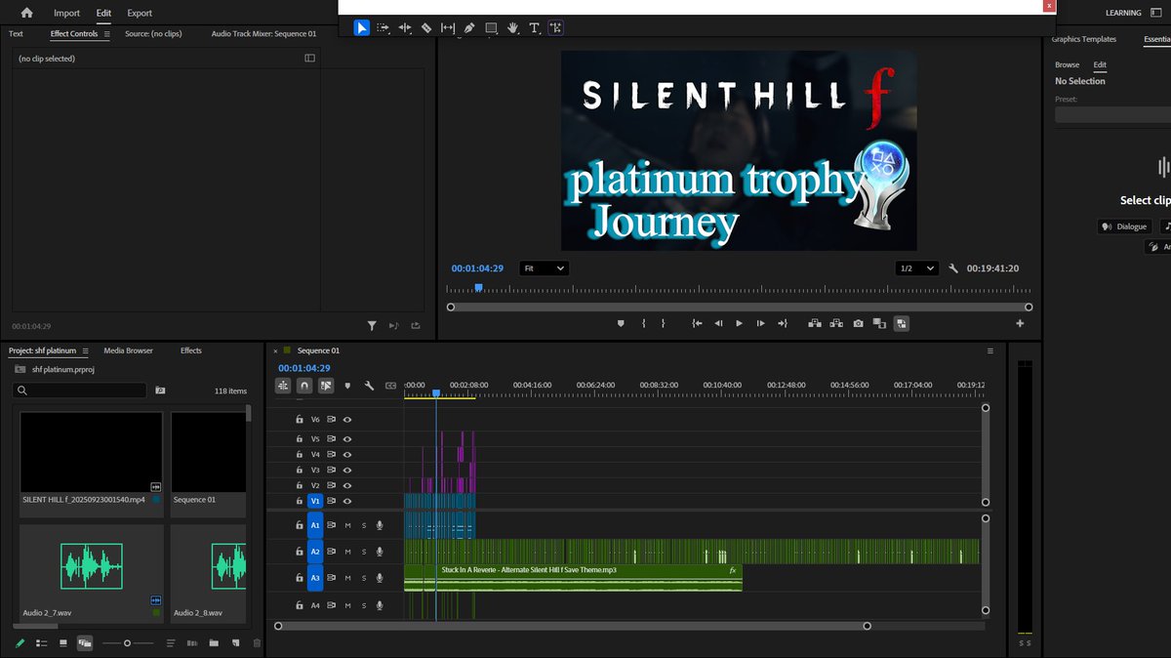This screenshot has height=658, width=1171.
Task: Open the Import tab
Action: pyautogui.click(x=66, y=13)
